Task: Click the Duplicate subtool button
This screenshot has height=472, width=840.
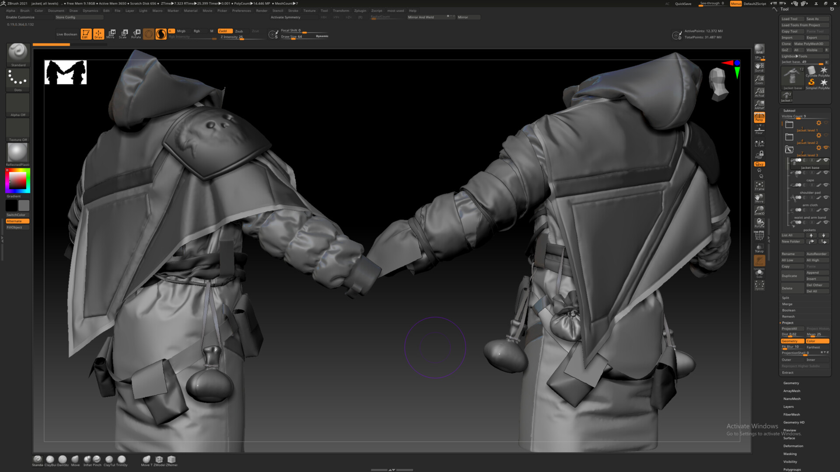Action: 792,276
